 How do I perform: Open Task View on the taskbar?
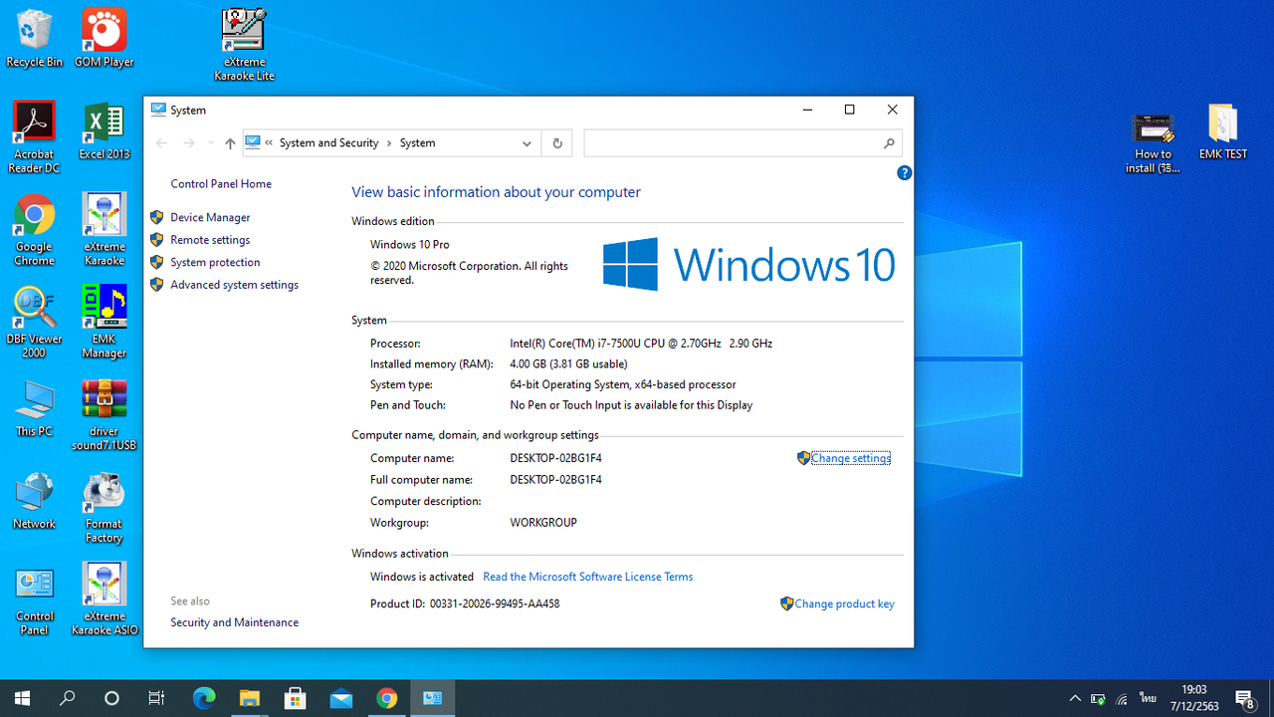(x=156, y=698)
